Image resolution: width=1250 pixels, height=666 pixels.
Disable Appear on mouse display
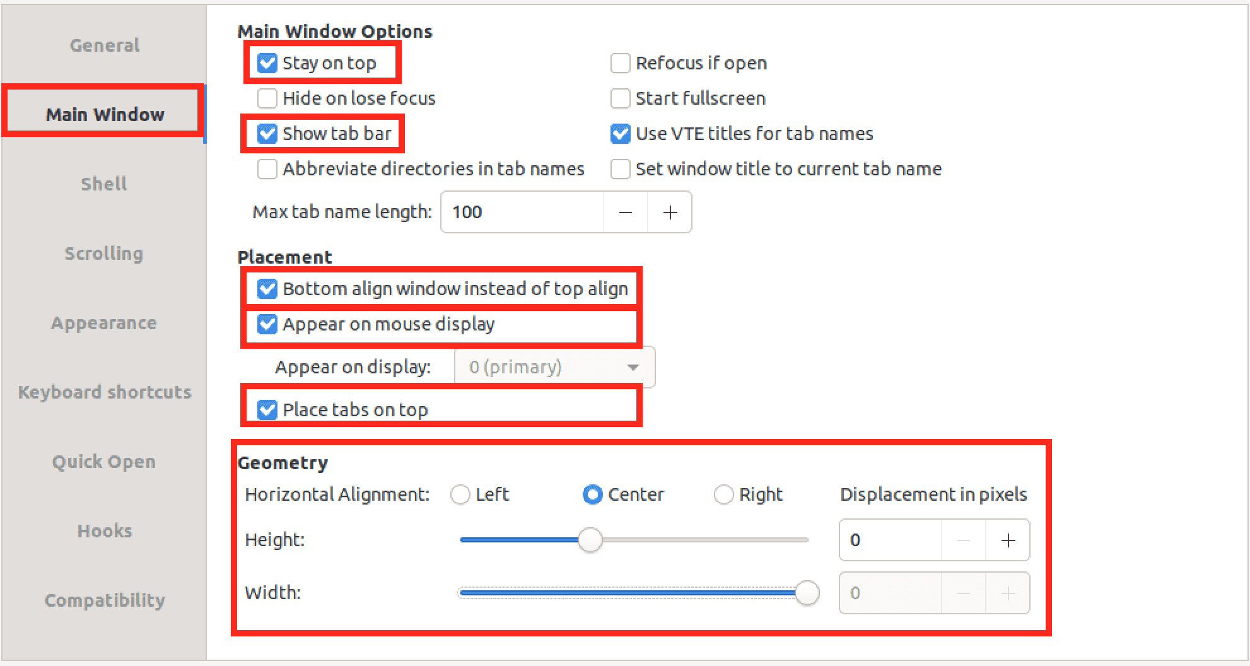click(267, 324)
